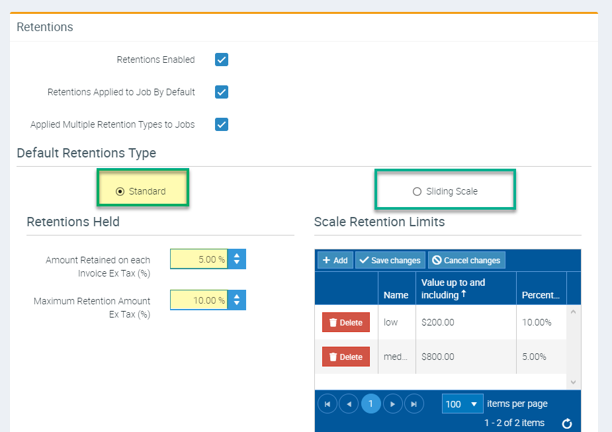
Task: Choose the Standard retention type
Action: coord(120,191)
